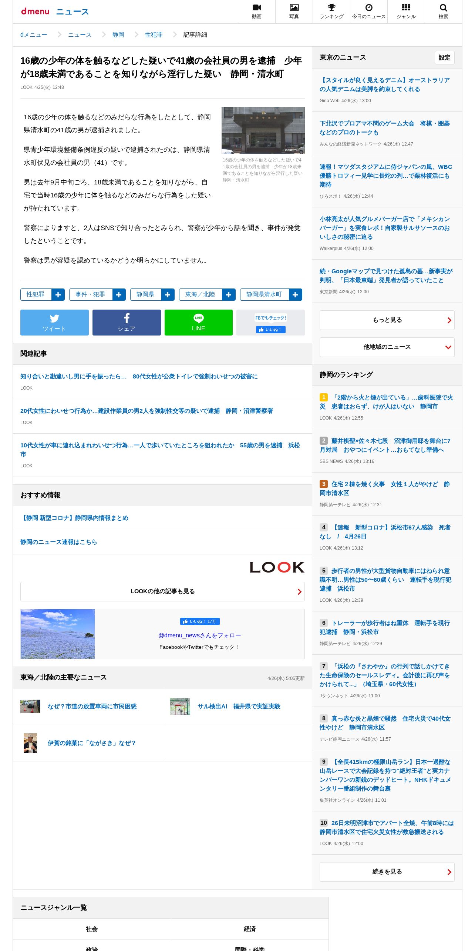
Task: Open the 写真 photo section
Action: click(x=294, y=11)
